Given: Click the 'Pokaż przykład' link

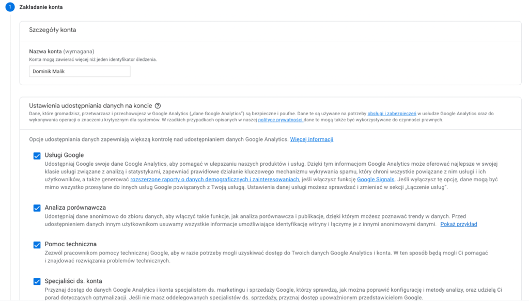Looking at the screenshot, I should click(458, 224).
